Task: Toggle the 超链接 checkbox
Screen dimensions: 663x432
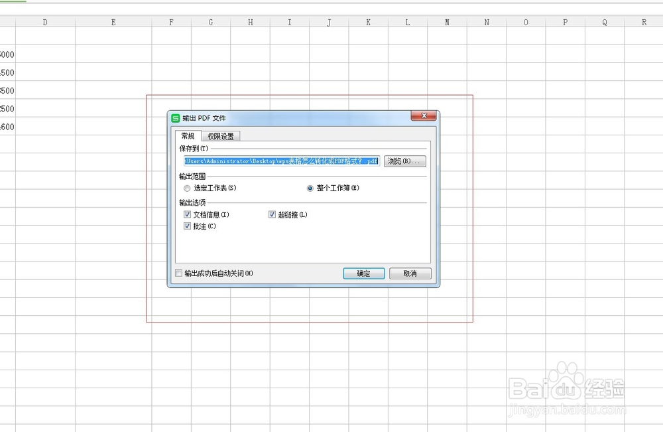Action: tap(272, 214)
